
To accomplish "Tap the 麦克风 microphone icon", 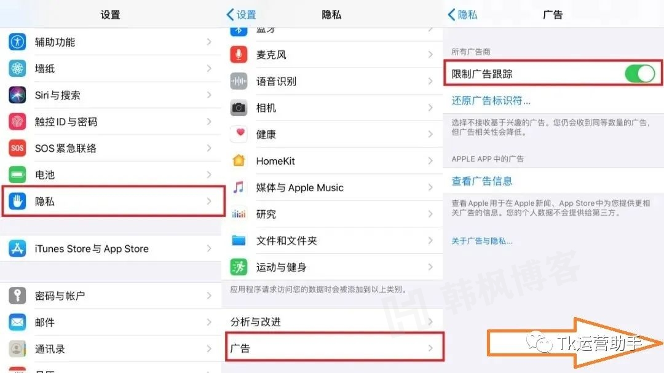I will (x=239, y=54).
